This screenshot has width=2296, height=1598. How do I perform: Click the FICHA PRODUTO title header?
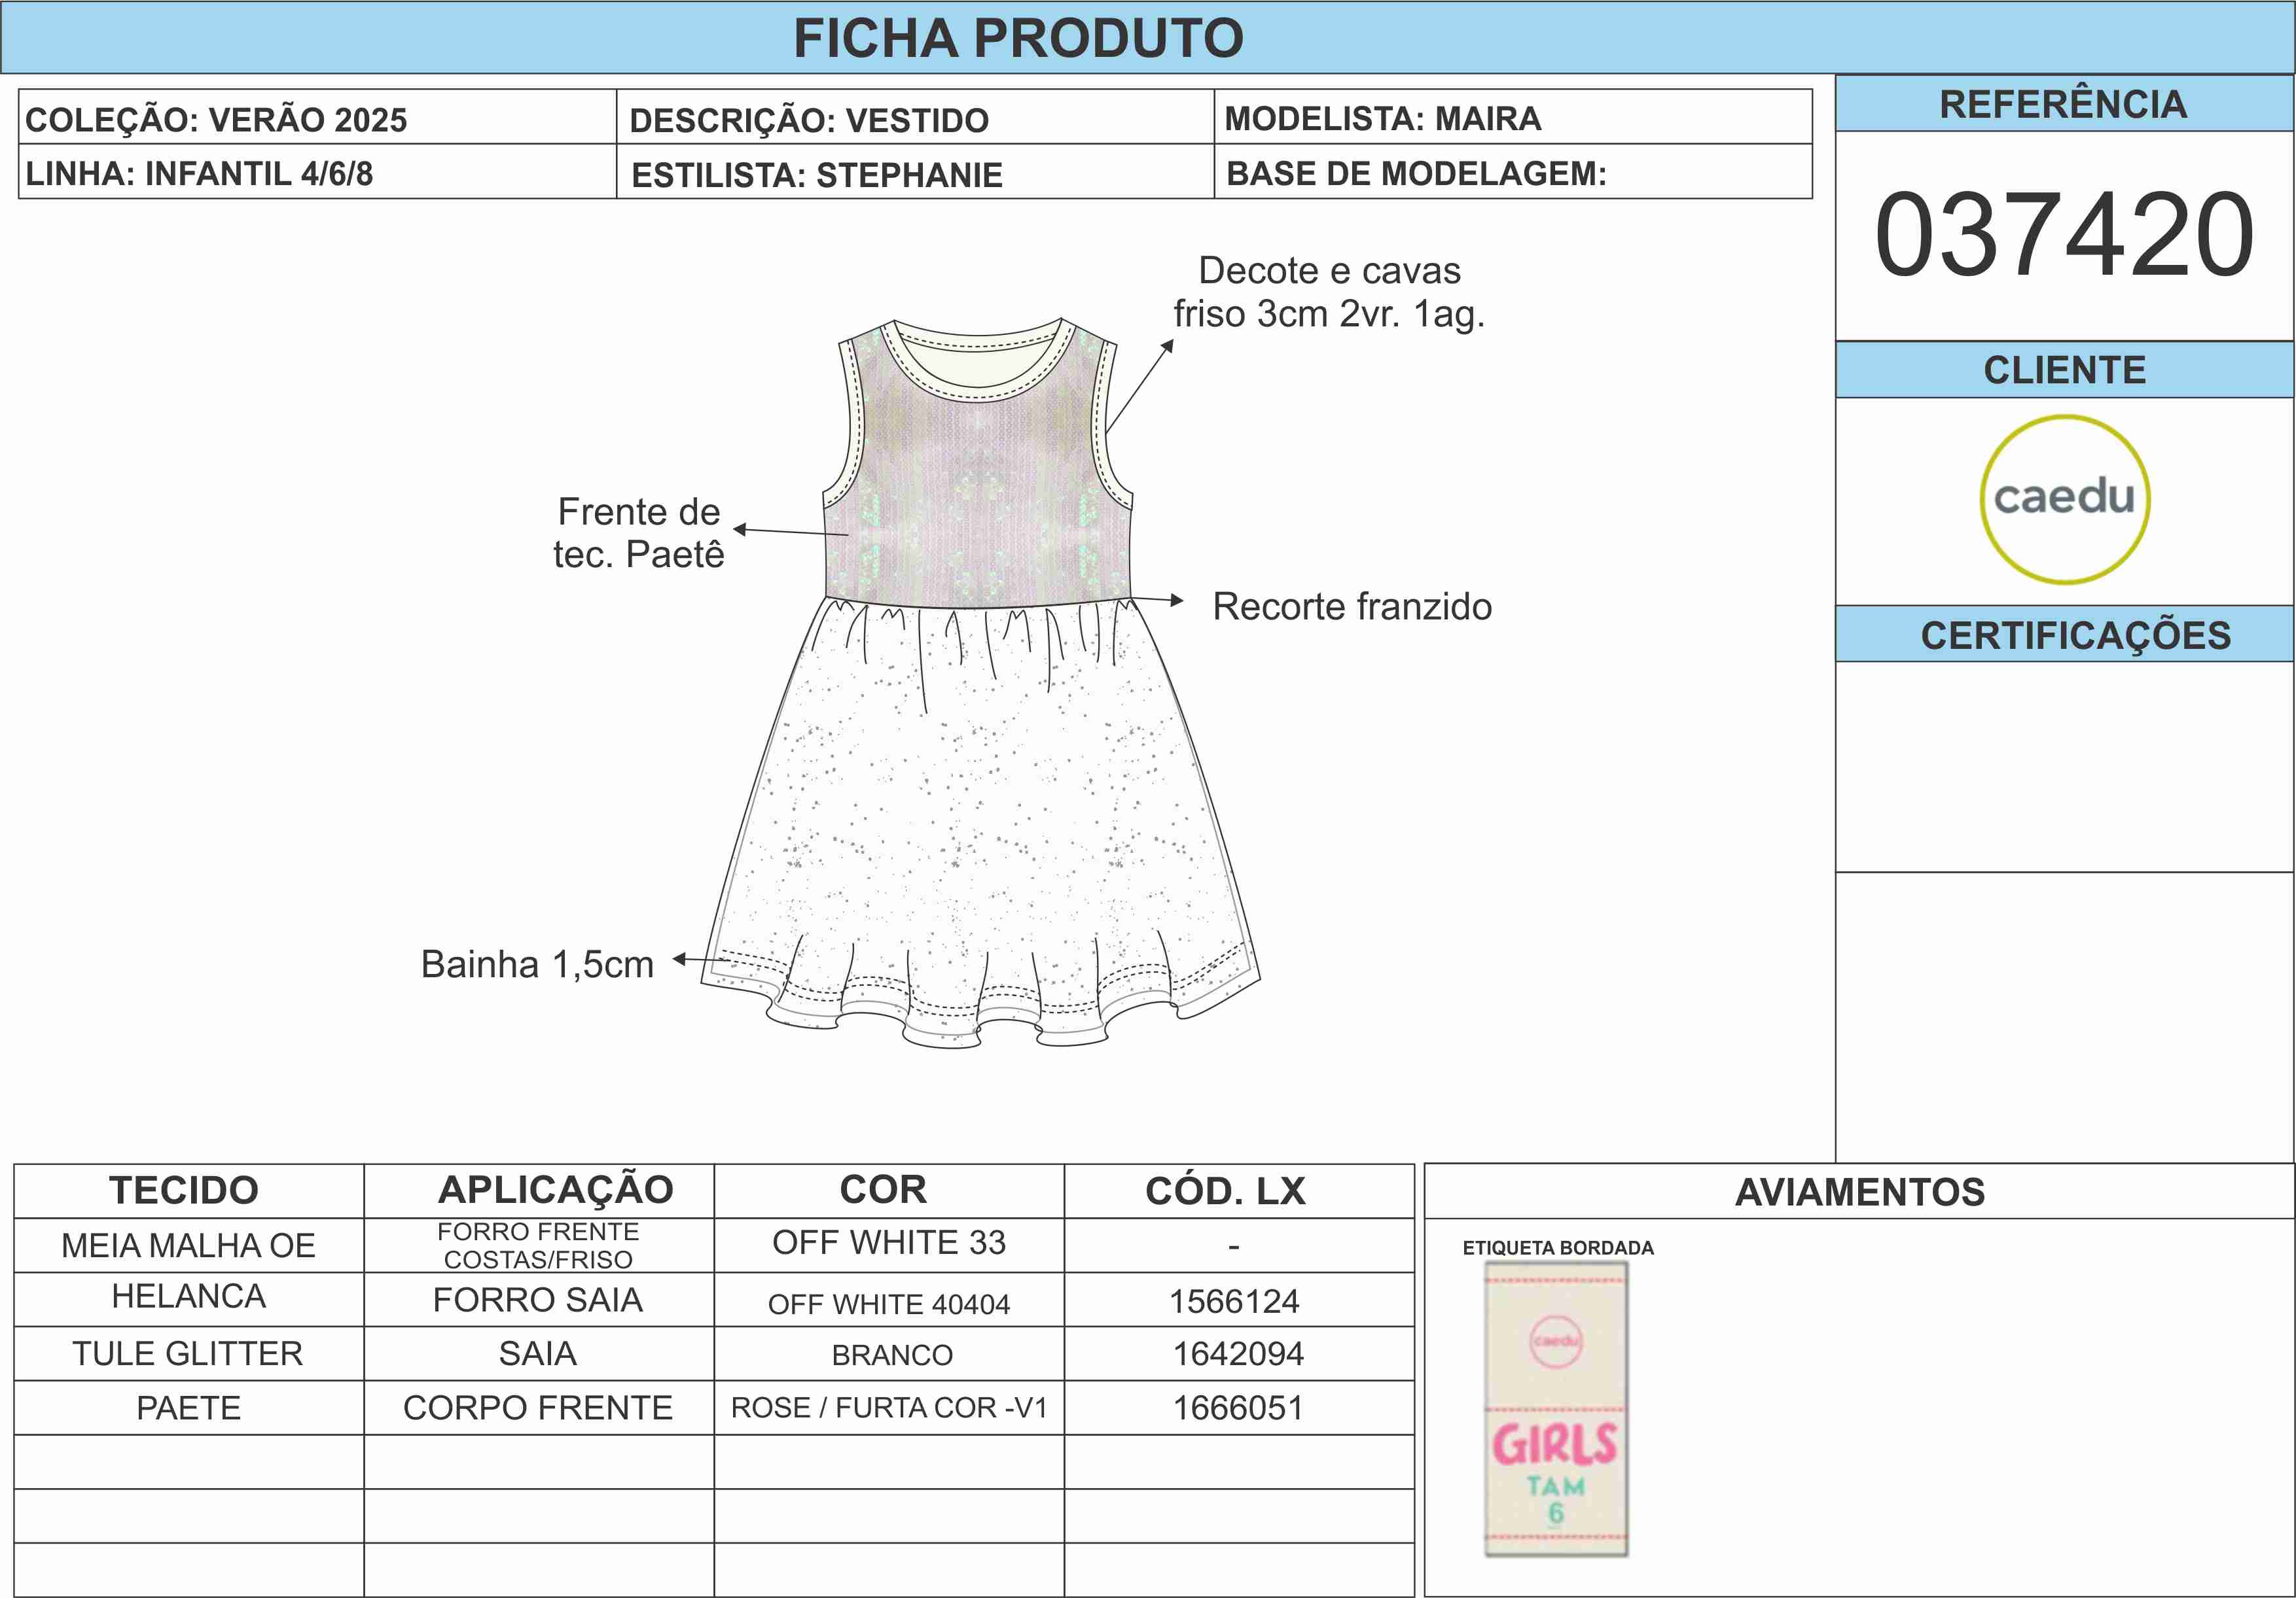pyautogui.click(x=1018, y=38)
